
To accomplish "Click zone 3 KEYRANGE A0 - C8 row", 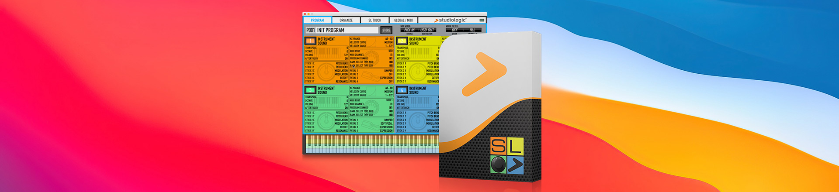I will (371, 88).
